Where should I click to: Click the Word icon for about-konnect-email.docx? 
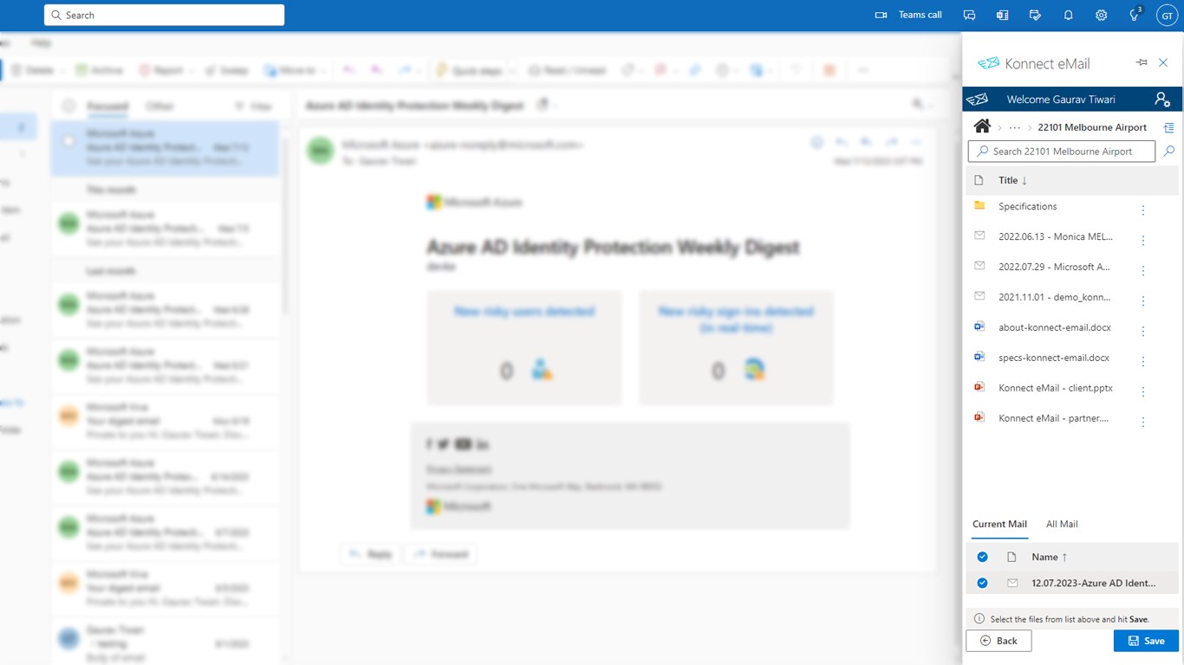tap(979, 326)
